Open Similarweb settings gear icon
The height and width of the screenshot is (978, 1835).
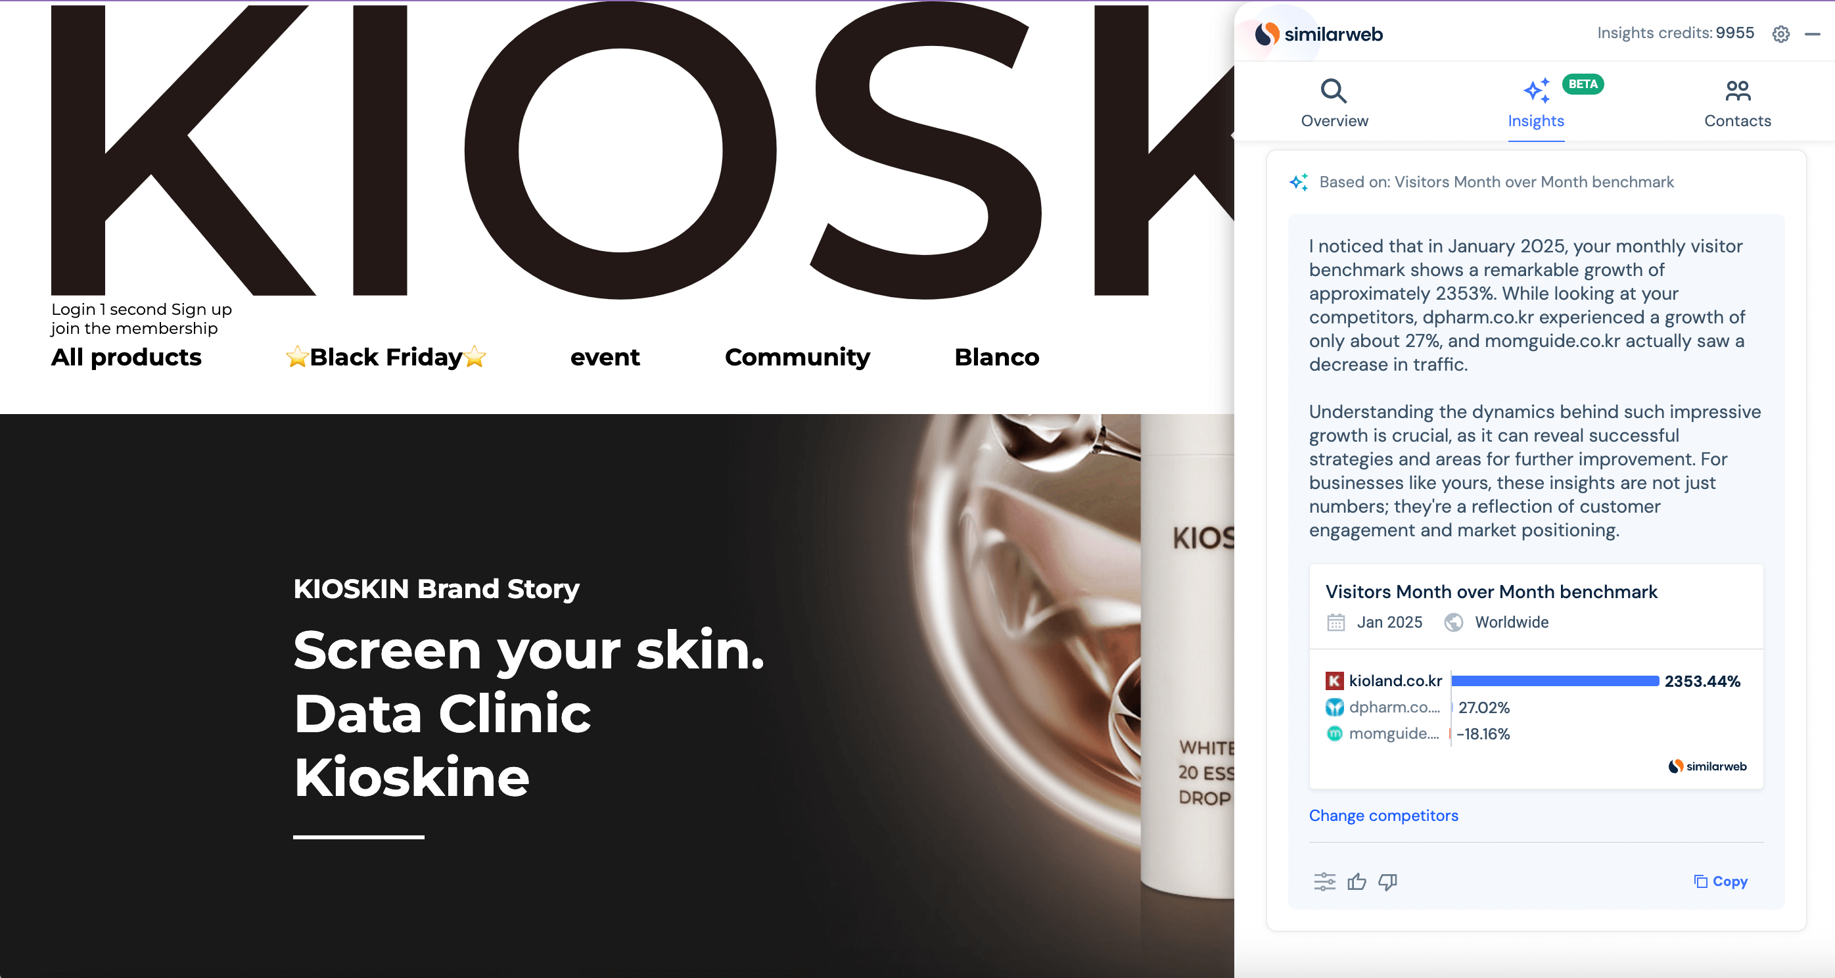[1780, 34]
